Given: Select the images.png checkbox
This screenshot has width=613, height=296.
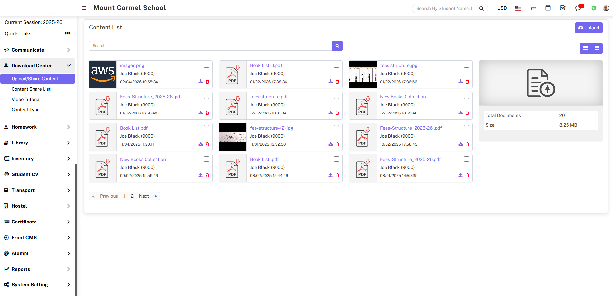Looking at the screenshot, I should [x=206, y=65].
